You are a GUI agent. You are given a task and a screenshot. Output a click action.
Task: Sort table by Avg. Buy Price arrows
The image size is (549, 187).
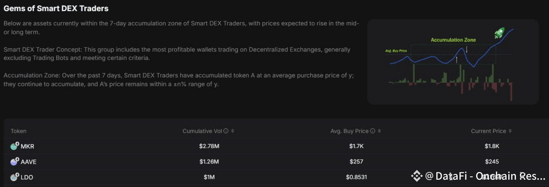(379, 131)
